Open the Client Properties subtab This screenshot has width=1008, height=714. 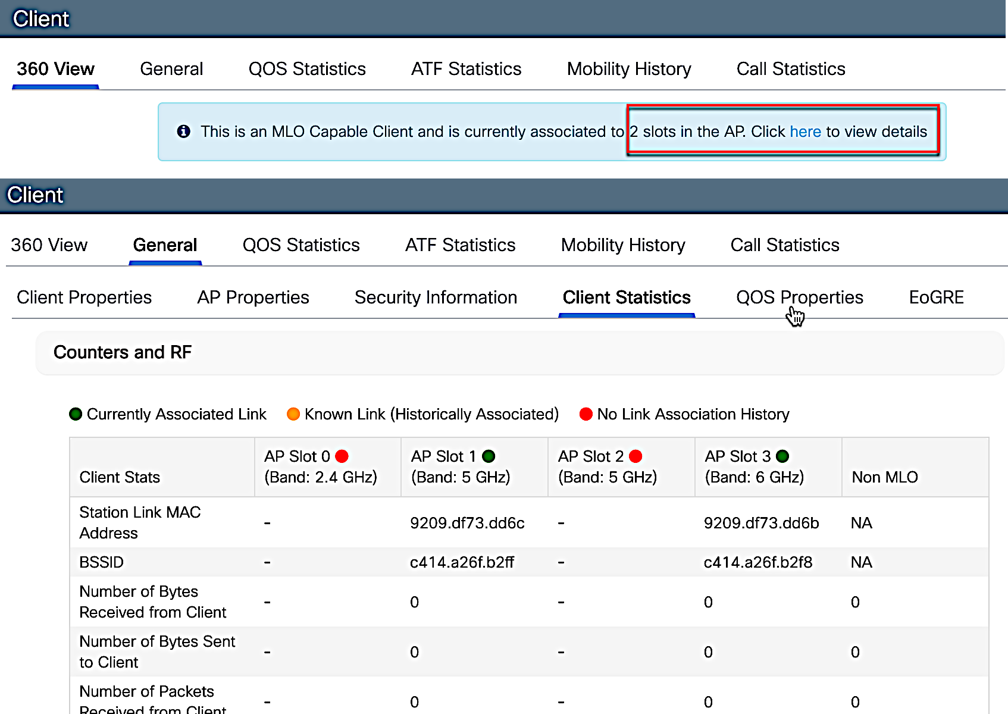pos(84,297)
